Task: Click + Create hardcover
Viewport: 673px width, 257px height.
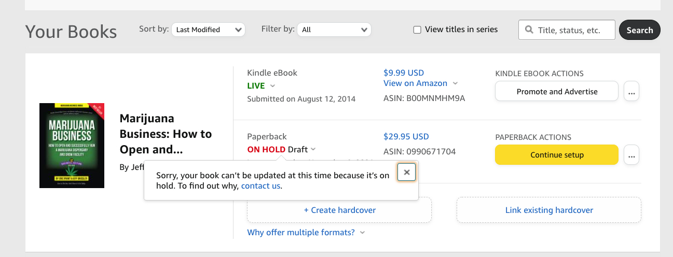Action: pyautogui.click(x=339, y=210)
